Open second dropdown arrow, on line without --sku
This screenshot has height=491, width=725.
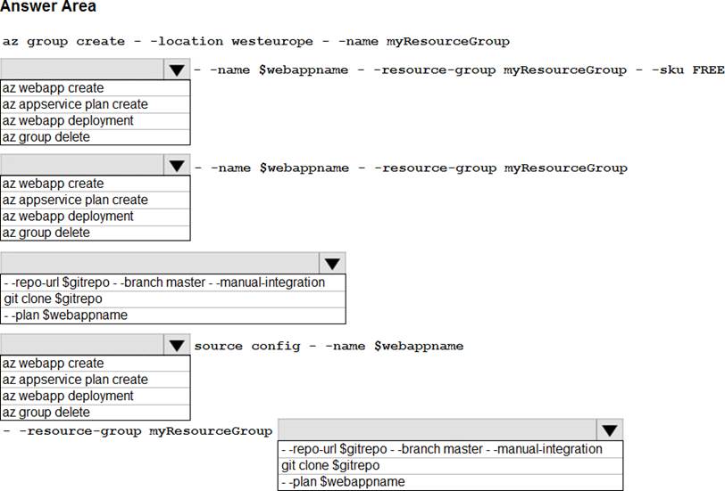click(x=177, y=167)
